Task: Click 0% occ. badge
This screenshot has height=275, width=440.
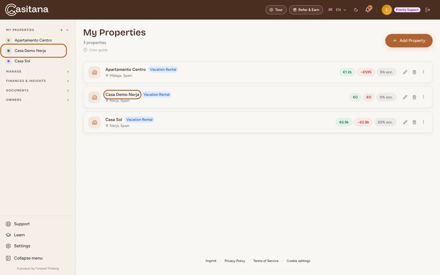Action: (386, 97)
